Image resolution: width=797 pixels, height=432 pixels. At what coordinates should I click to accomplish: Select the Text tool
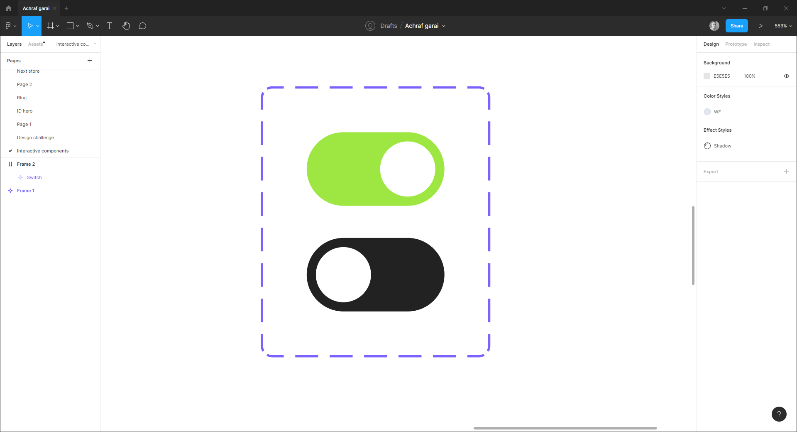(110, 26)
